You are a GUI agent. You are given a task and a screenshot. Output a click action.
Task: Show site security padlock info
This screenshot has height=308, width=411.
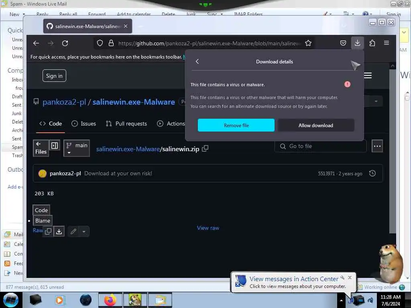[x=111, y=43]
